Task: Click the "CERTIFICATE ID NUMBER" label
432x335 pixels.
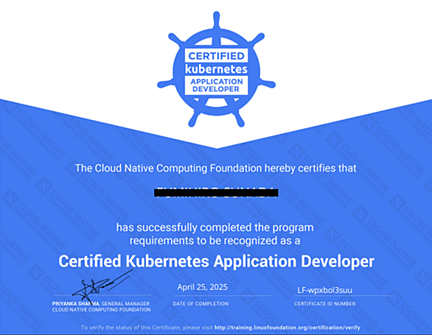Action: [x=324, y=303]
